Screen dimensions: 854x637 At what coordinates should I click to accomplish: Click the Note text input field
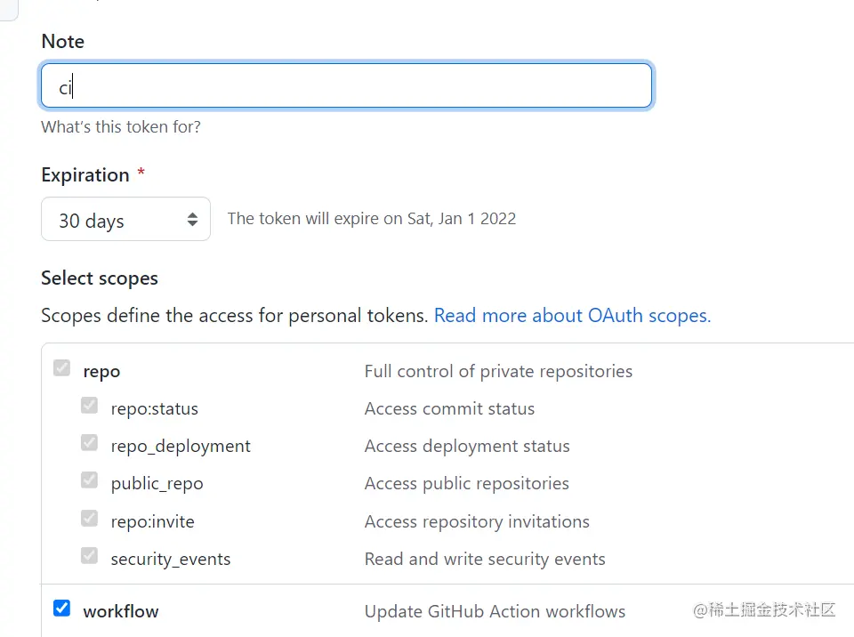pyautogui.click(x=347, y=86)
